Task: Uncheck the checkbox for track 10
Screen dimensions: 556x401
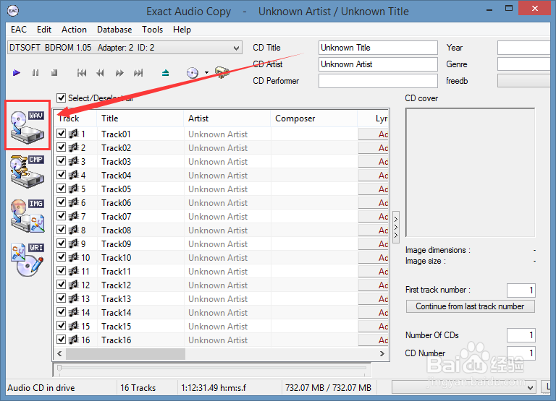Action: [61, 257]
